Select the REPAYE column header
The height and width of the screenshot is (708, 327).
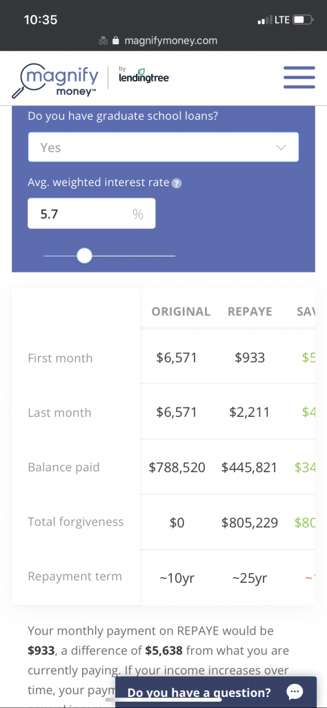(250, 312)
